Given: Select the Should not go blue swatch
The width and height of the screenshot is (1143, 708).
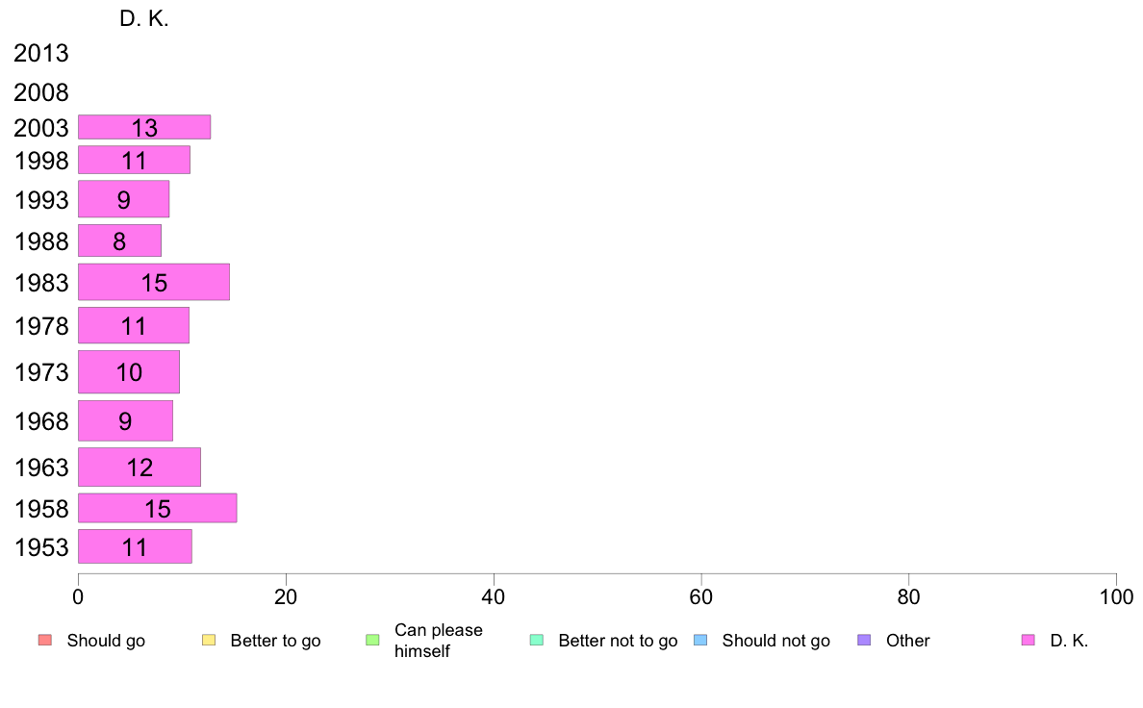Looking at the screenshot, I should tap(700, 641).
